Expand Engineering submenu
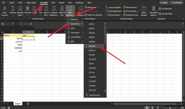The image size is (185, 109). pos(75,24)
